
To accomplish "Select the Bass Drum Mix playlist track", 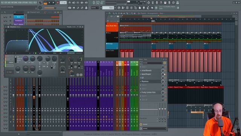I will click(112, 27).
